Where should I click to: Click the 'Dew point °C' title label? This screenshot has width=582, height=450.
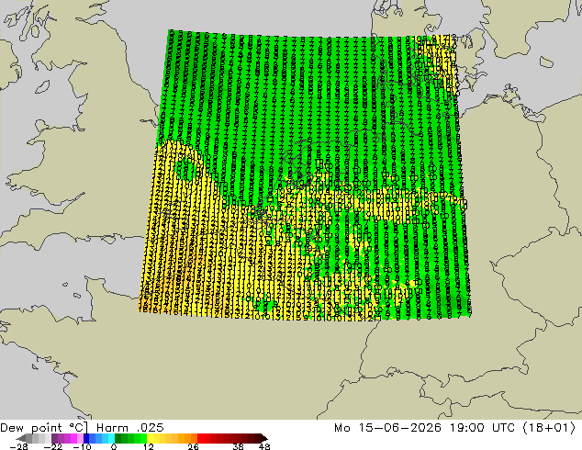click(44, 428)
